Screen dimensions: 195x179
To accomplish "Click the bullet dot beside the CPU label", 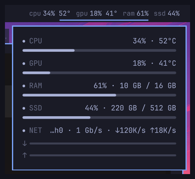I will (24, 41).
